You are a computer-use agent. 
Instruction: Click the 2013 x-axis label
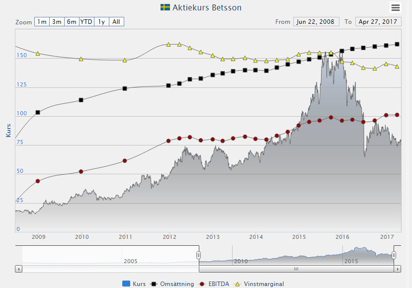click(x=213, y=237)
